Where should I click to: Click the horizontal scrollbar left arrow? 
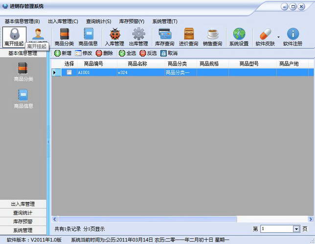[54, 219]
